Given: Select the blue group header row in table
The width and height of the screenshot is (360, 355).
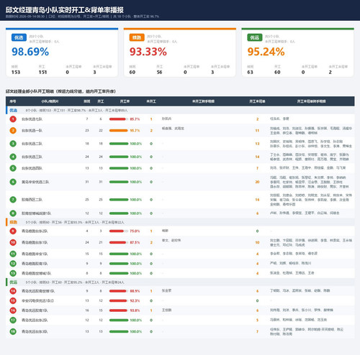Looking at the screenshot, I should 180,110.
